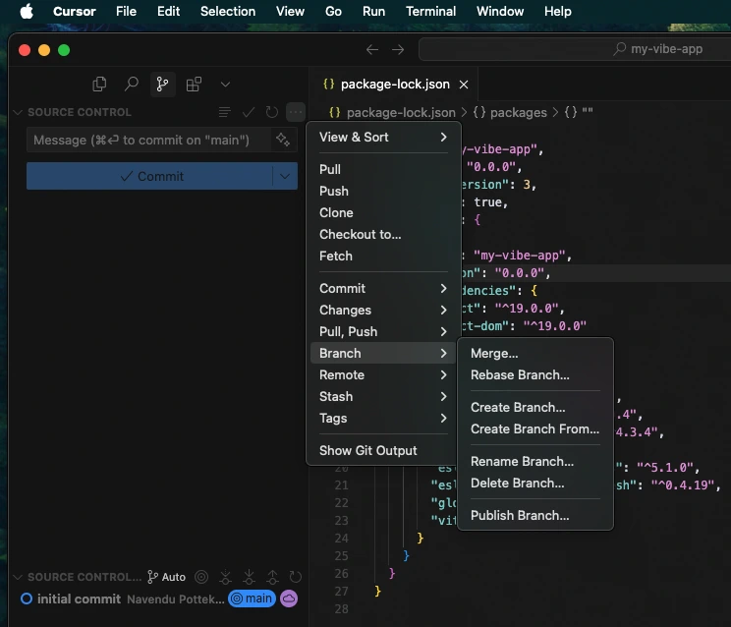Expand the Tags submenu

(383, 418)
